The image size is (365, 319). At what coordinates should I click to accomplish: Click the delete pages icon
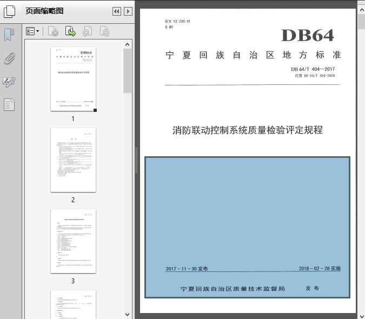coord(53,31)
